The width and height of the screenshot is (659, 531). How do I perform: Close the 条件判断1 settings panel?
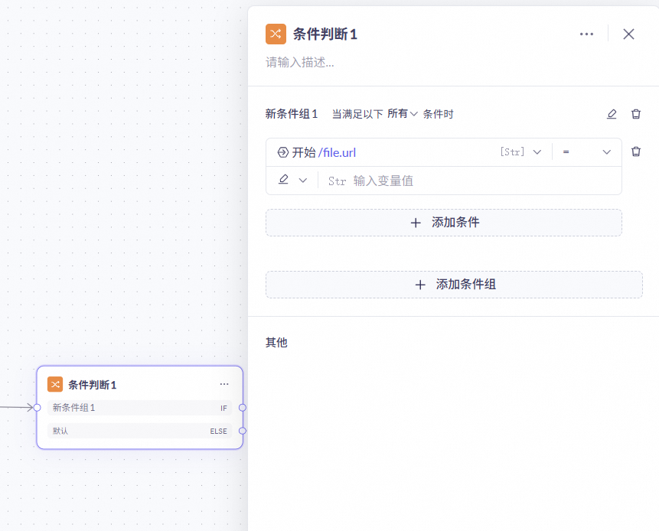click(x=628, y=34)
